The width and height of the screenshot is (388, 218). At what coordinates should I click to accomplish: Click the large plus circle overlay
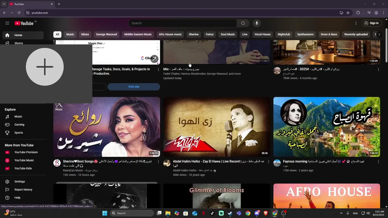click(45, 67)
